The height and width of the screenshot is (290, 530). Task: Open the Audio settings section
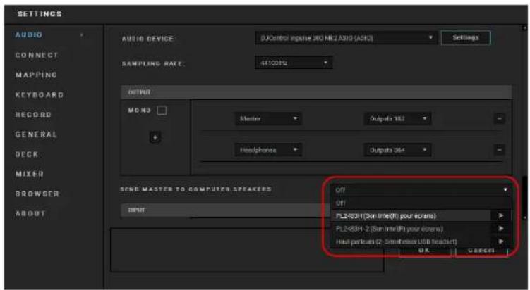[29, 34]
